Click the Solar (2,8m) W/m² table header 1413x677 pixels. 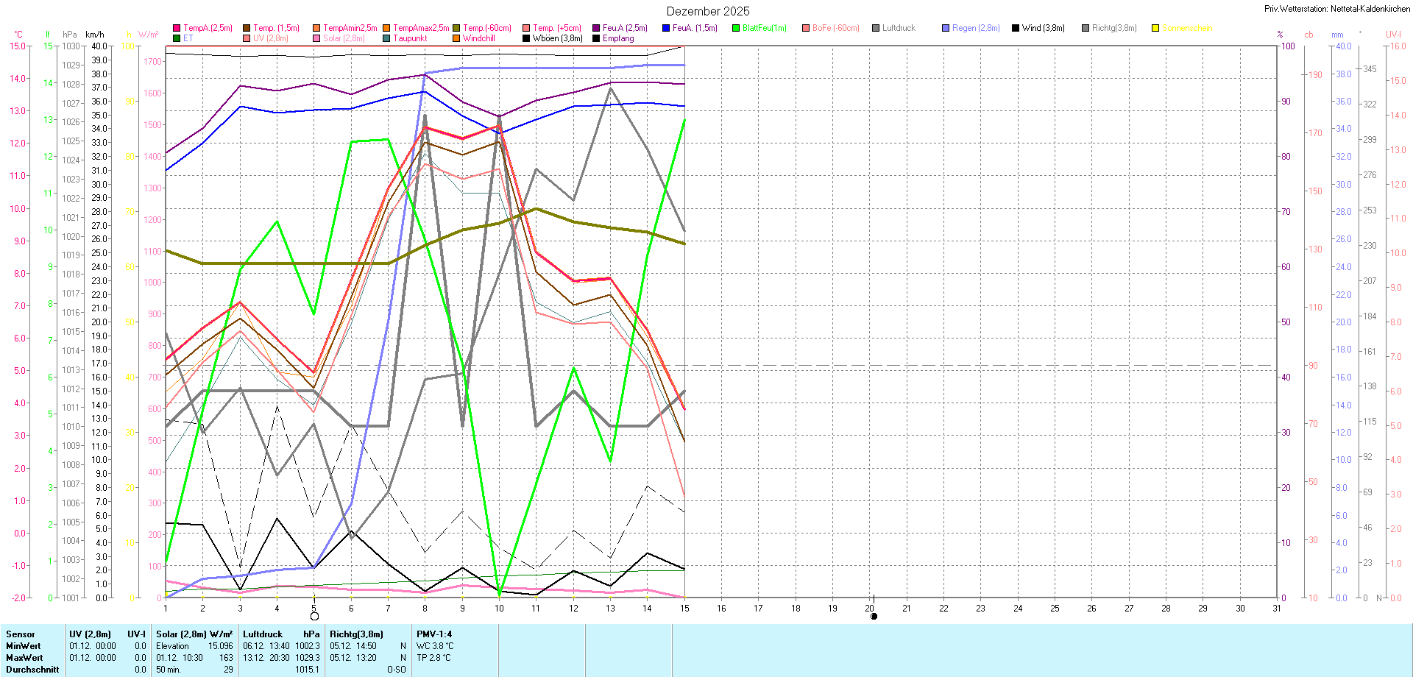194,634
